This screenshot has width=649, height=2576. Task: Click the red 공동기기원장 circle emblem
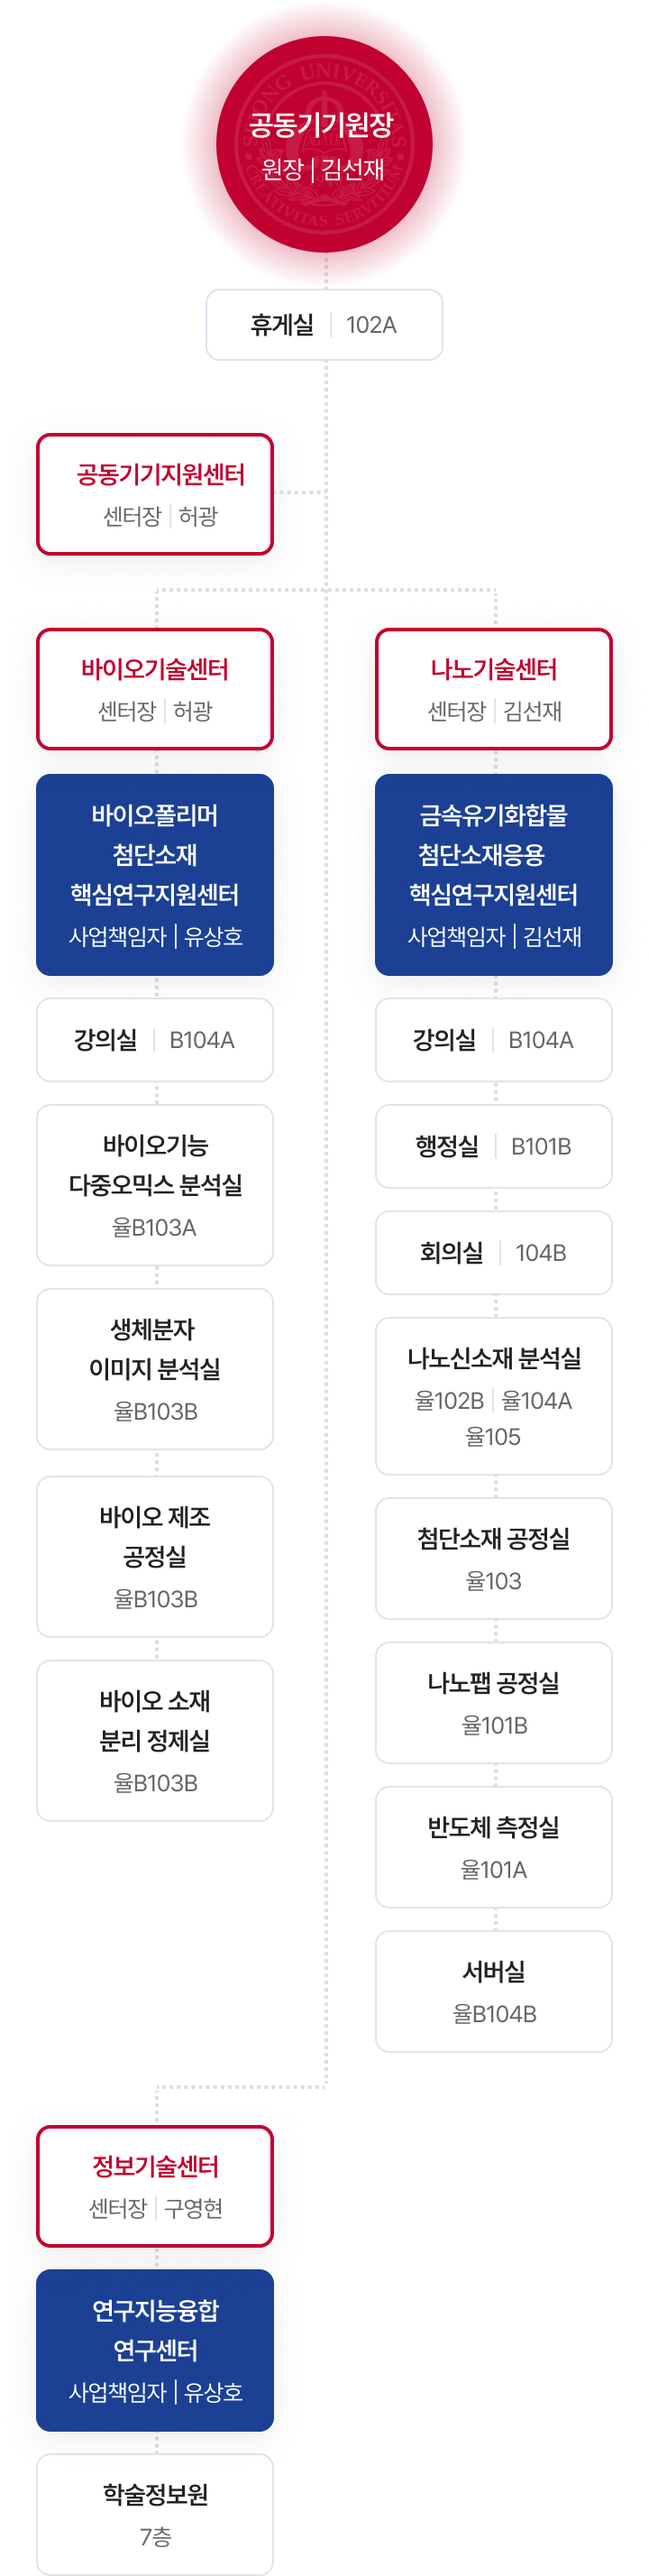coord(324,145)
